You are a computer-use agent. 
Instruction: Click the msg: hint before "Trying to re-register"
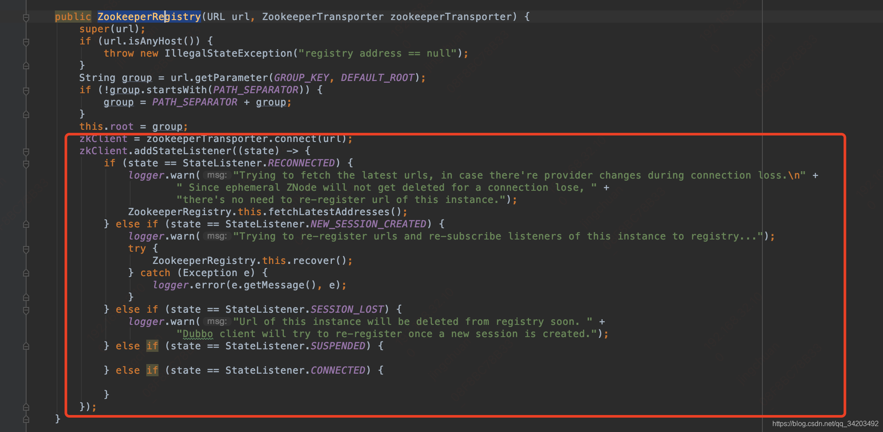point(217,236)
